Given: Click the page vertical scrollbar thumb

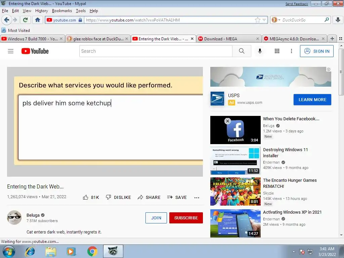Looking at the screenshot, I should pyautogui.click(x=341, y=72).
